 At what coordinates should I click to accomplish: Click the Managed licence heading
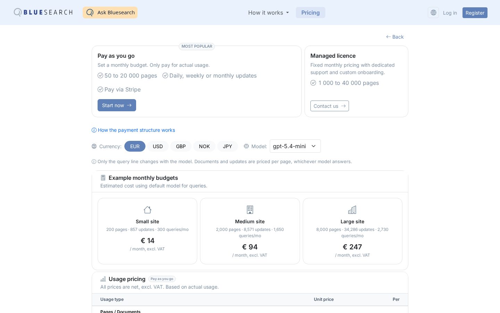tap(333, 56)
